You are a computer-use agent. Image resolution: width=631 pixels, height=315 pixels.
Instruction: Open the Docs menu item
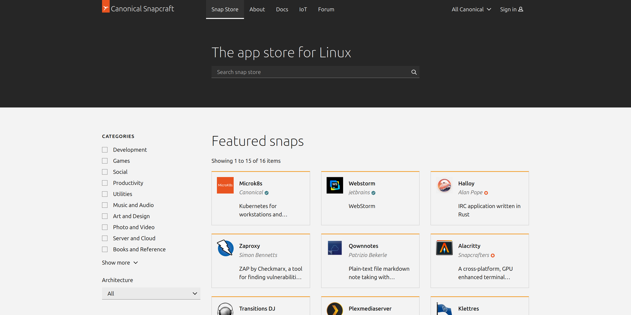(282, 9)
